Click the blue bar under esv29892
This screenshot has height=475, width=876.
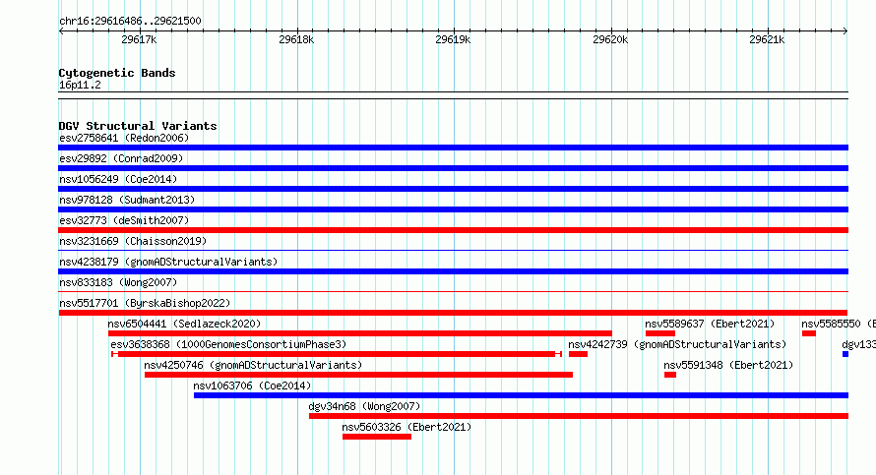tap(453, 168)
